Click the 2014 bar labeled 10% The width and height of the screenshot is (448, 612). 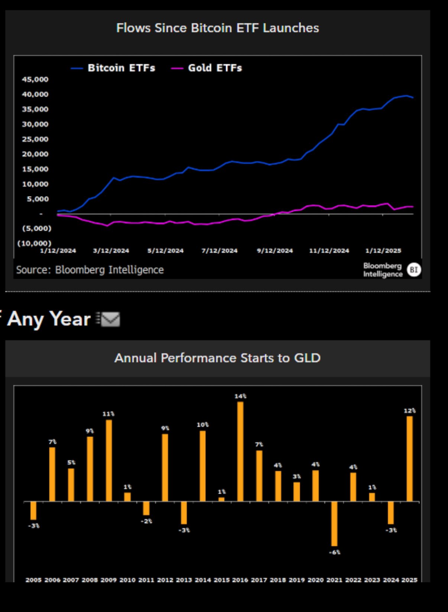(x=203, y=466)
